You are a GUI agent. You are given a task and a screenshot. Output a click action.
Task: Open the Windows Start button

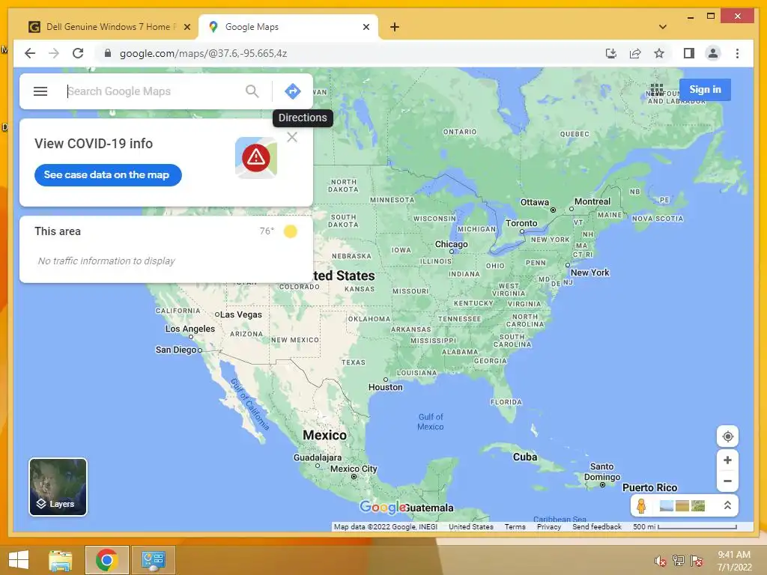coord(19,560)
